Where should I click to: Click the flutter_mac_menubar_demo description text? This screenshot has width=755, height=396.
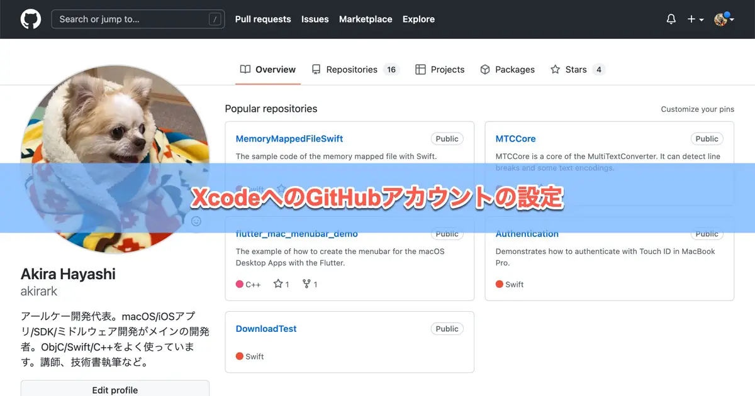pos(340,257)
